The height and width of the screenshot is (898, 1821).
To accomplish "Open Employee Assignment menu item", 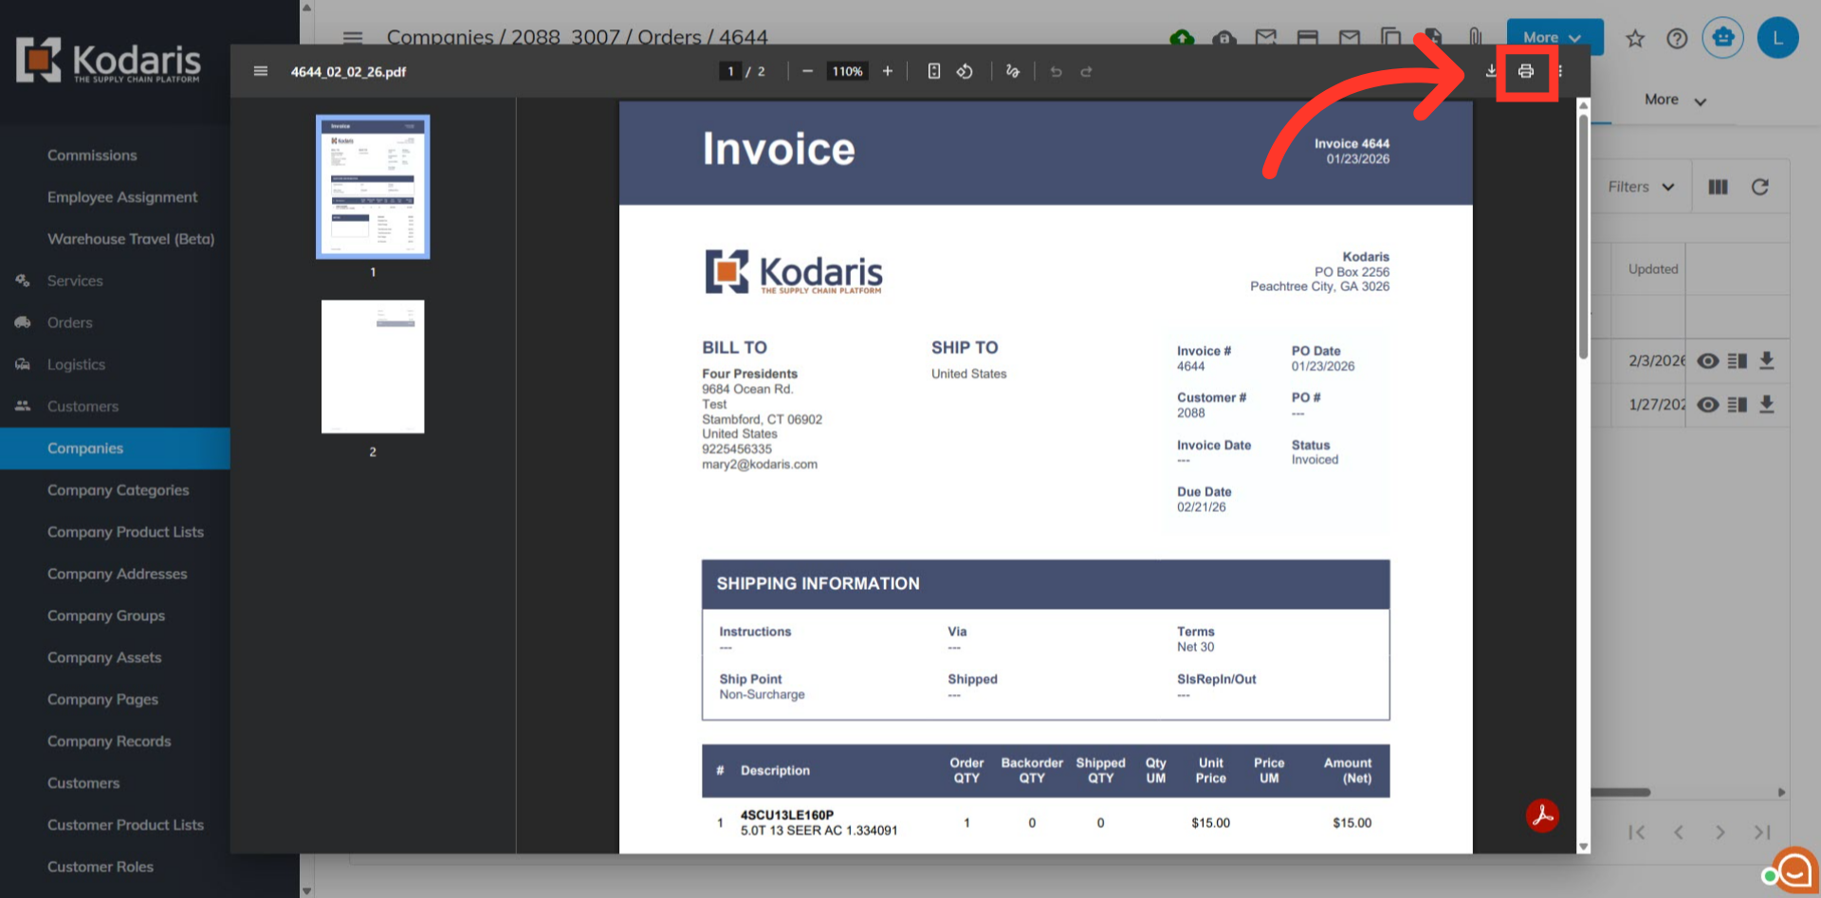I will 122,197.
